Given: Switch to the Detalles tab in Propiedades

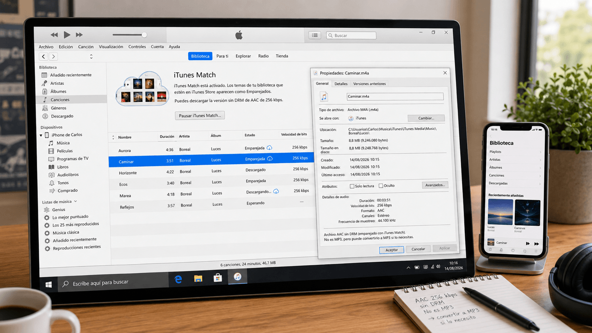Looking at the screenshot, I should (x=341, y=84).
